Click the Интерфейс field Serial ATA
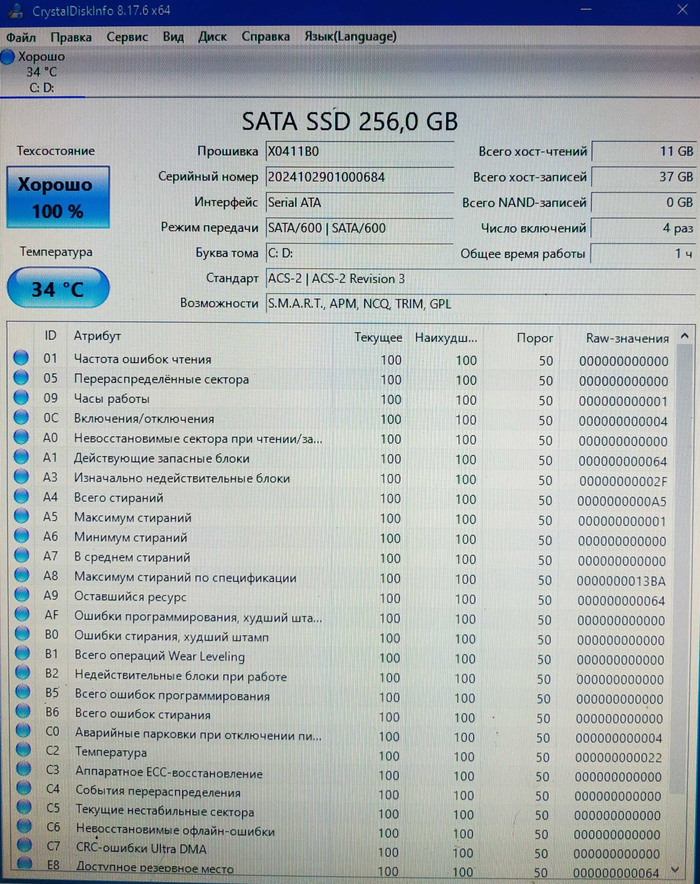This screenshot has height=884, width=700. pos(359,202)
